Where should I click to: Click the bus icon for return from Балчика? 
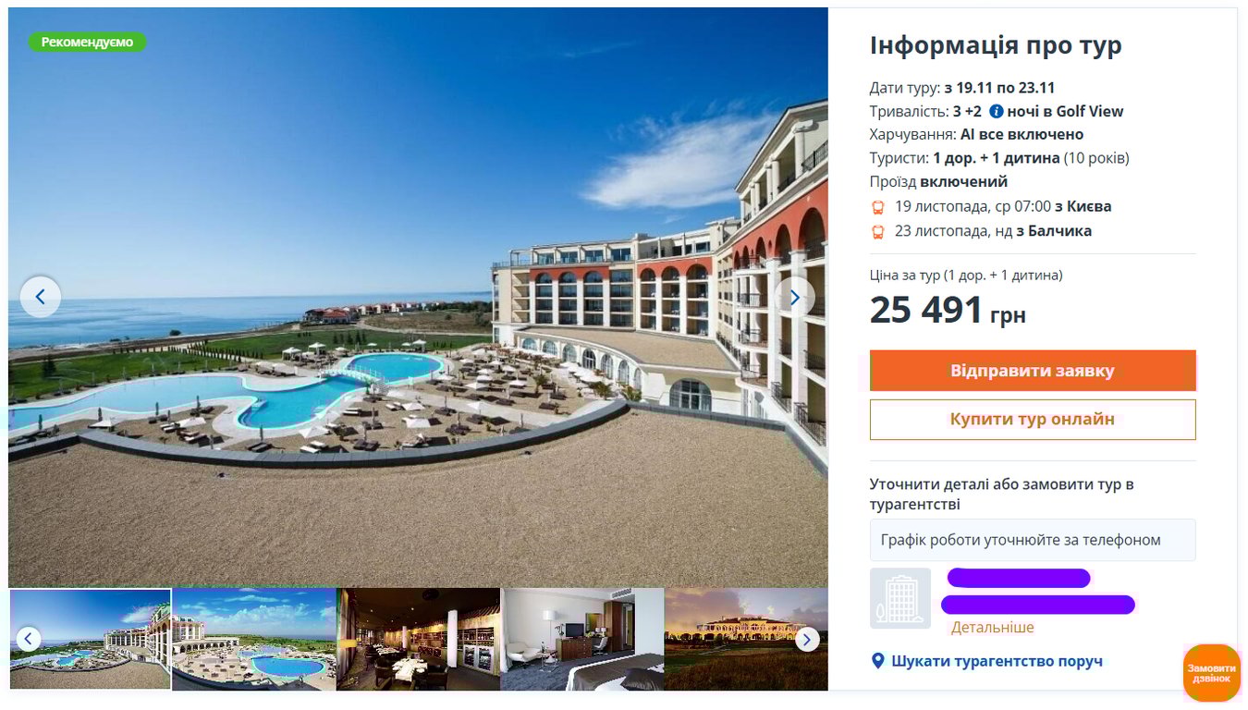click(x=878, y=232)
